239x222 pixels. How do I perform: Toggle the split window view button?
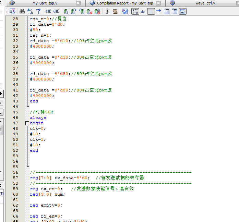click(151, 11)
